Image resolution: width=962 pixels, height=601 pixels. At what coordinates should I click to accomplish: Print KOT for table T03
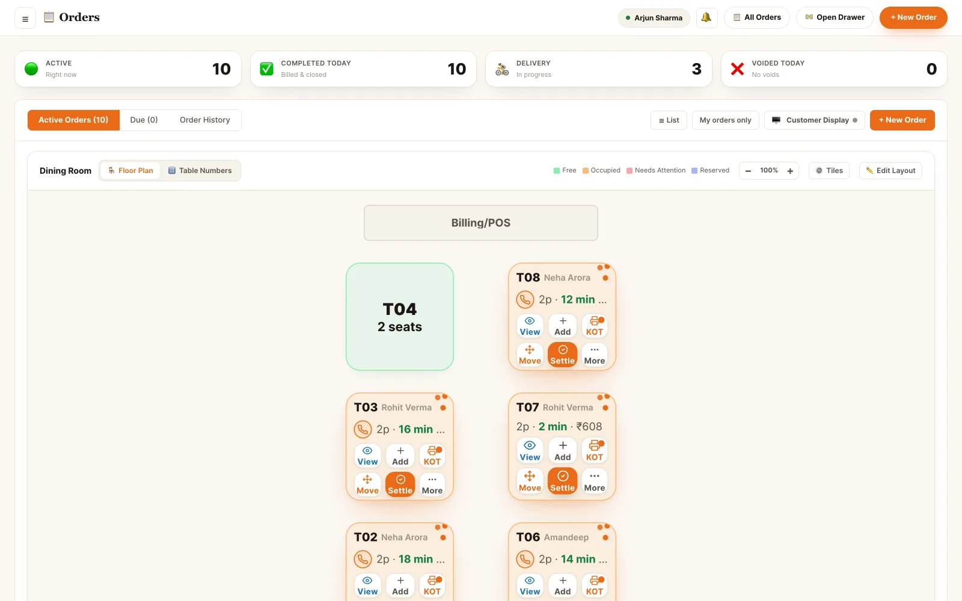coord(432,456)
